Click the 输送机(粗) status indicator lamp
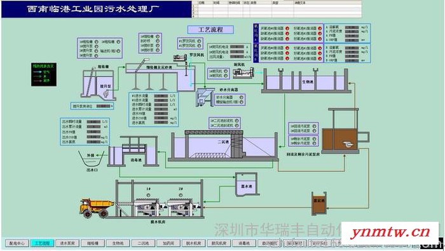 click(x=118, y=51)
